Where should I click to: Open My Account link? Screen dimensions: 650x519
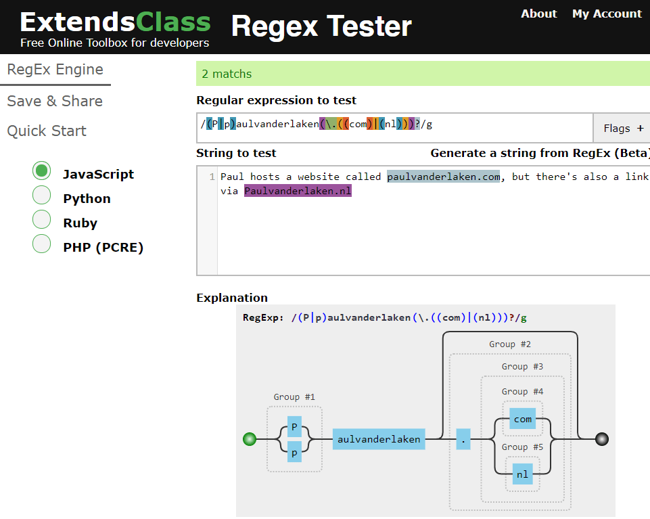[606, 14]
